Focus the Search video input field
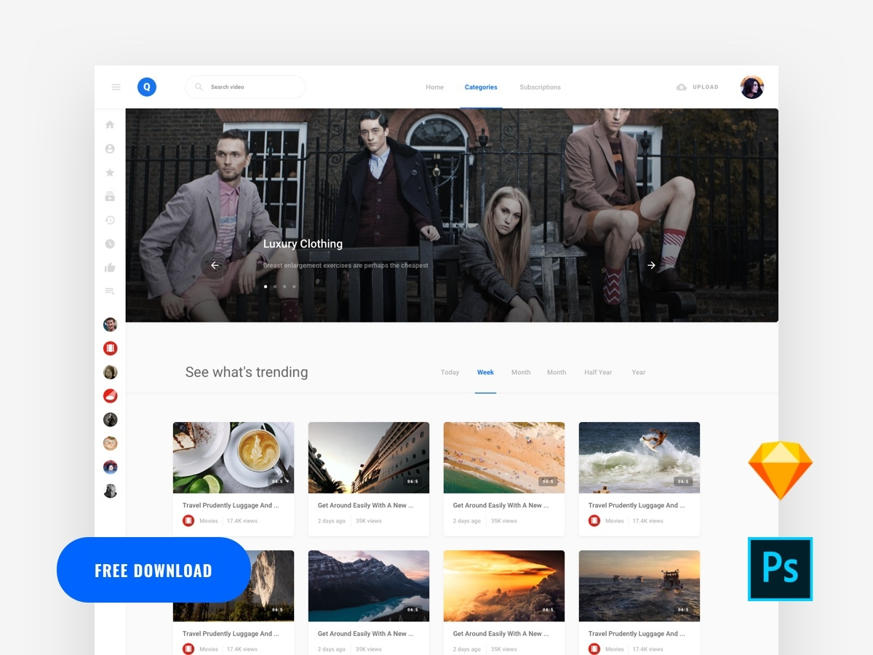The image size is (873, 655). click(245, 87)
